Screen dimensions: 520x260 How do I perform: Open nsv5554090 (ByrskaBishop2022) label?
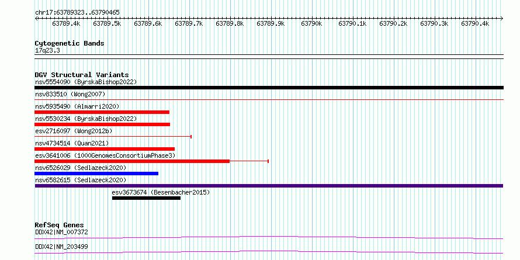click(x=86, y=82)
